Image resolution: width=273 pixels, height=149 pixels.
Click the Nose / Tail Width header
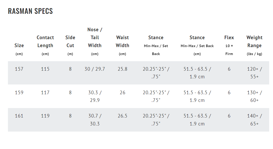pos(95,41)
